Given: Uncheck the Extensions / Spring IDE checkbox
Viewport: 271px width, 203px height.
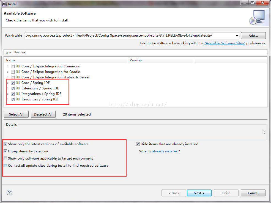Looking at the screenshot, I should coord(13,89).
